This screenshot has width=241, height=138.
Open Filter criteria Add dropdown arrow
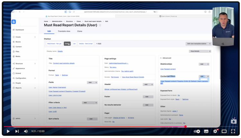[96, 103]
